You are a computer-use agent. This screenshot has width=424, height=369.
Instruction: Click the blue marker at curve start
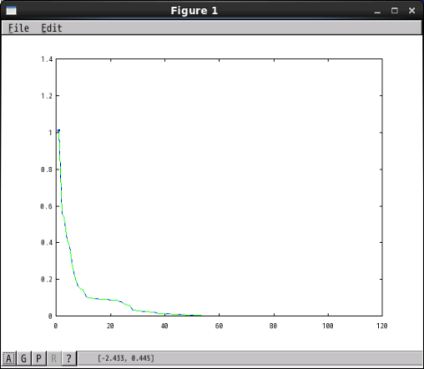pyautogui.click(x=59, y=131)
